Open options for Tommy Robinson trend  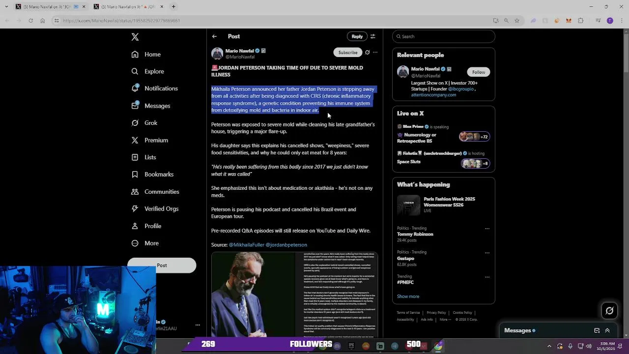pos(487,229)
